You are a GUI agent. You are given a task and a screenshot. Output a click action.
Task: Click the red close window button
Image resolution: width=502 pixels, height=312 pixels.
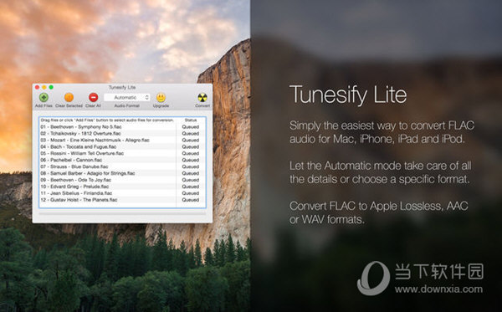pos(37,87)
